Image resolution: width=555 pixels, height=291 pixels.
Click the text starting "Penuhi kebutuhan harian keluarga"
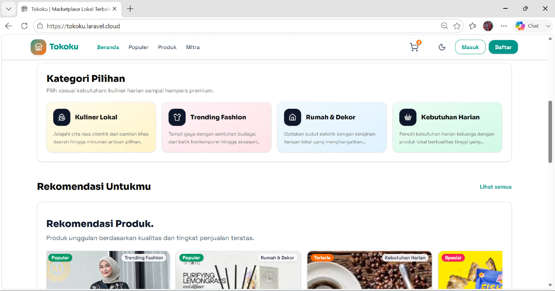point(447,138)
